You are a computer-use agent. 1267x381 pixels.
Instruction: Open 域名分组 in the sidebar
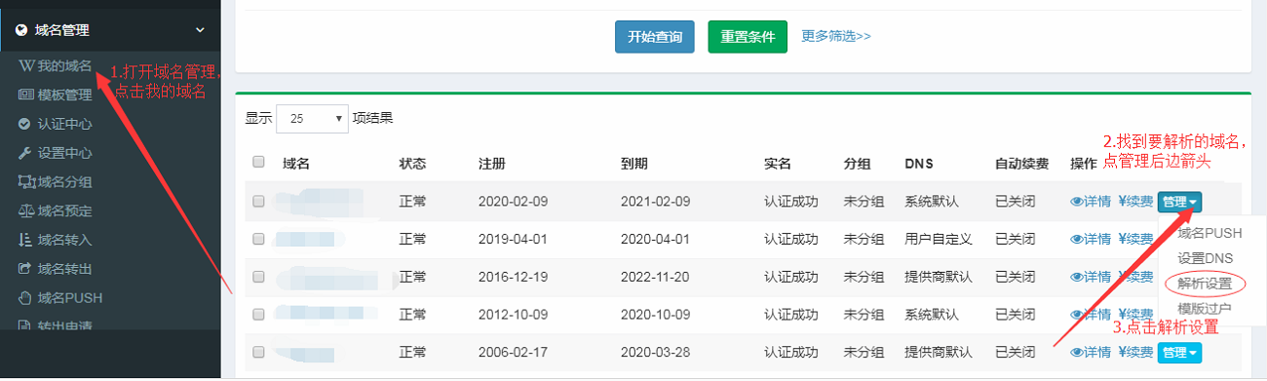click(56, 181)
